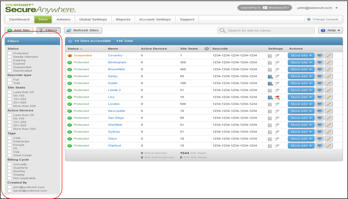Open the Help dropdown menu
The height and width of the screenshot is (199, 348).
pyautogui.click(x=331, y=31)
